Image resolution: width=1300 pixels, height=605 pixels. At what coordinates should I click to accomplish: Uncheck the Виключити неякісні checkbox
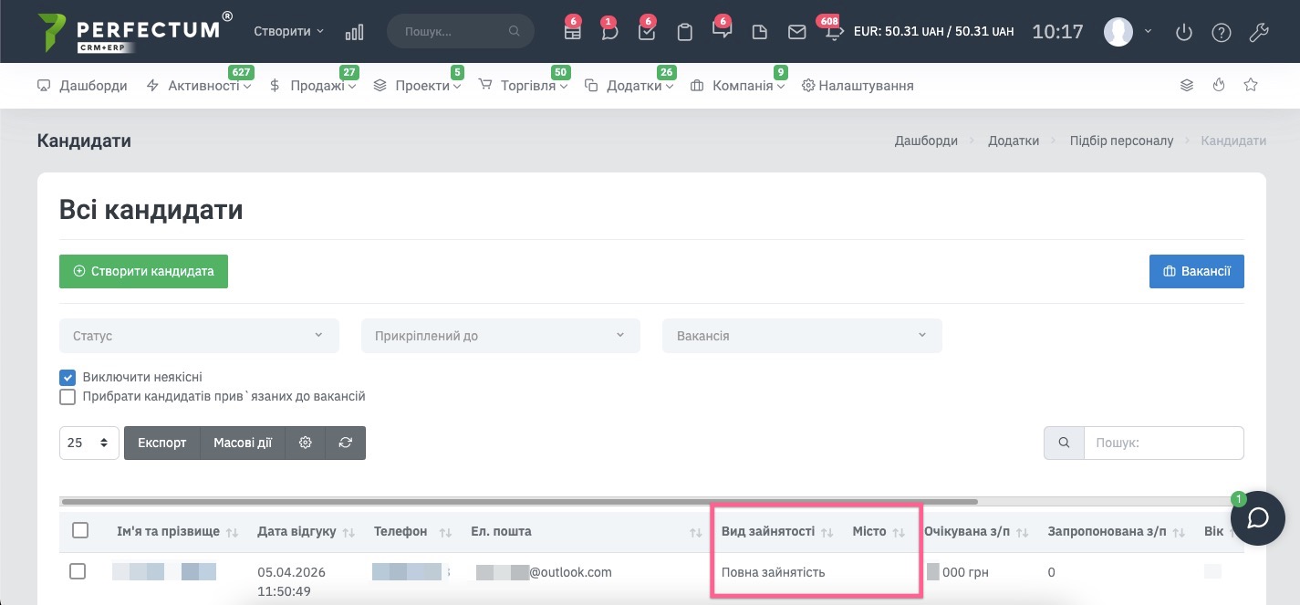[68, 377]
